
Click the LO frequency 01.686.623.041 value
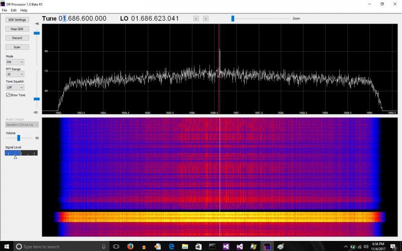155,19
